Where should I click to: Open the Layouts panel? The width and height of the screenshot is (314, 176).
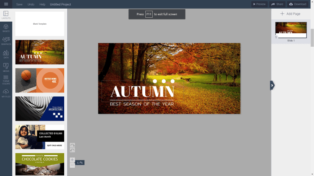click(6, 15)
